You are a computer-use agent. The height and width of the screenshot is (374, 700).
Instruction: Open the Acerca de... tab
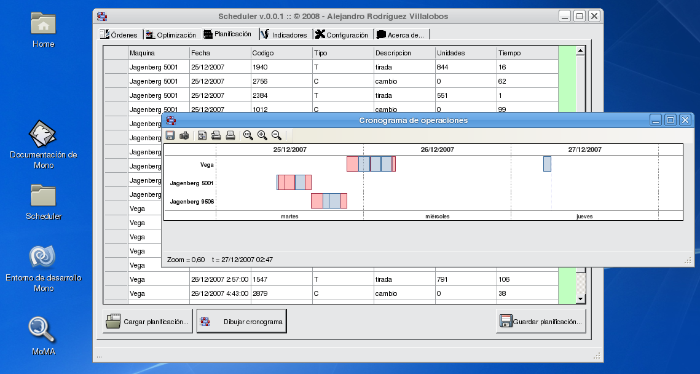(400, 35)
